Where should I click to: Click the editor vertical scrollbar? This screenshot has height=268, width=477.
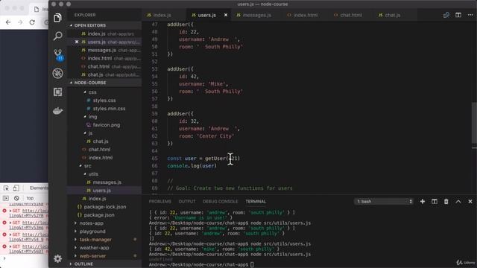click(x=474, y=123)
